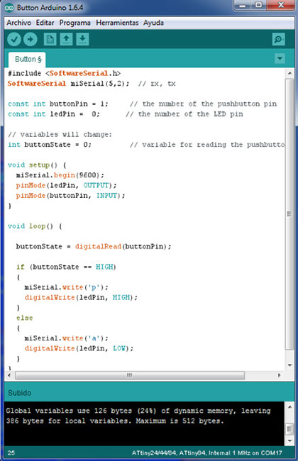This screenshot has height=461, width=298.
Task: Click 'digitalWrite(ledPin, HIGH);' line
Action: 81,298
